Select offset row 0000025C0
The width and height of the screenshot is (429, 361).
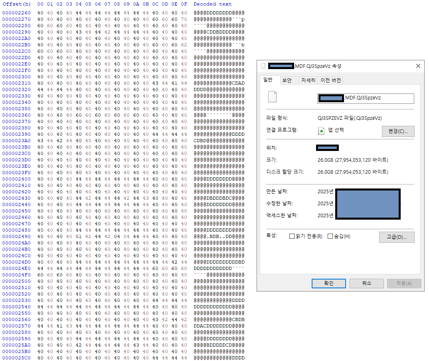point(16,358)
